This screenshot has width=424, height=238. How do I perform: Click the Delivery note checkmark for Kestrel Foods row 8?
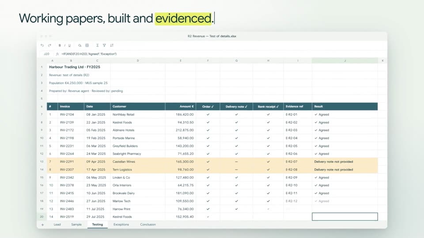tap(236, 122)
